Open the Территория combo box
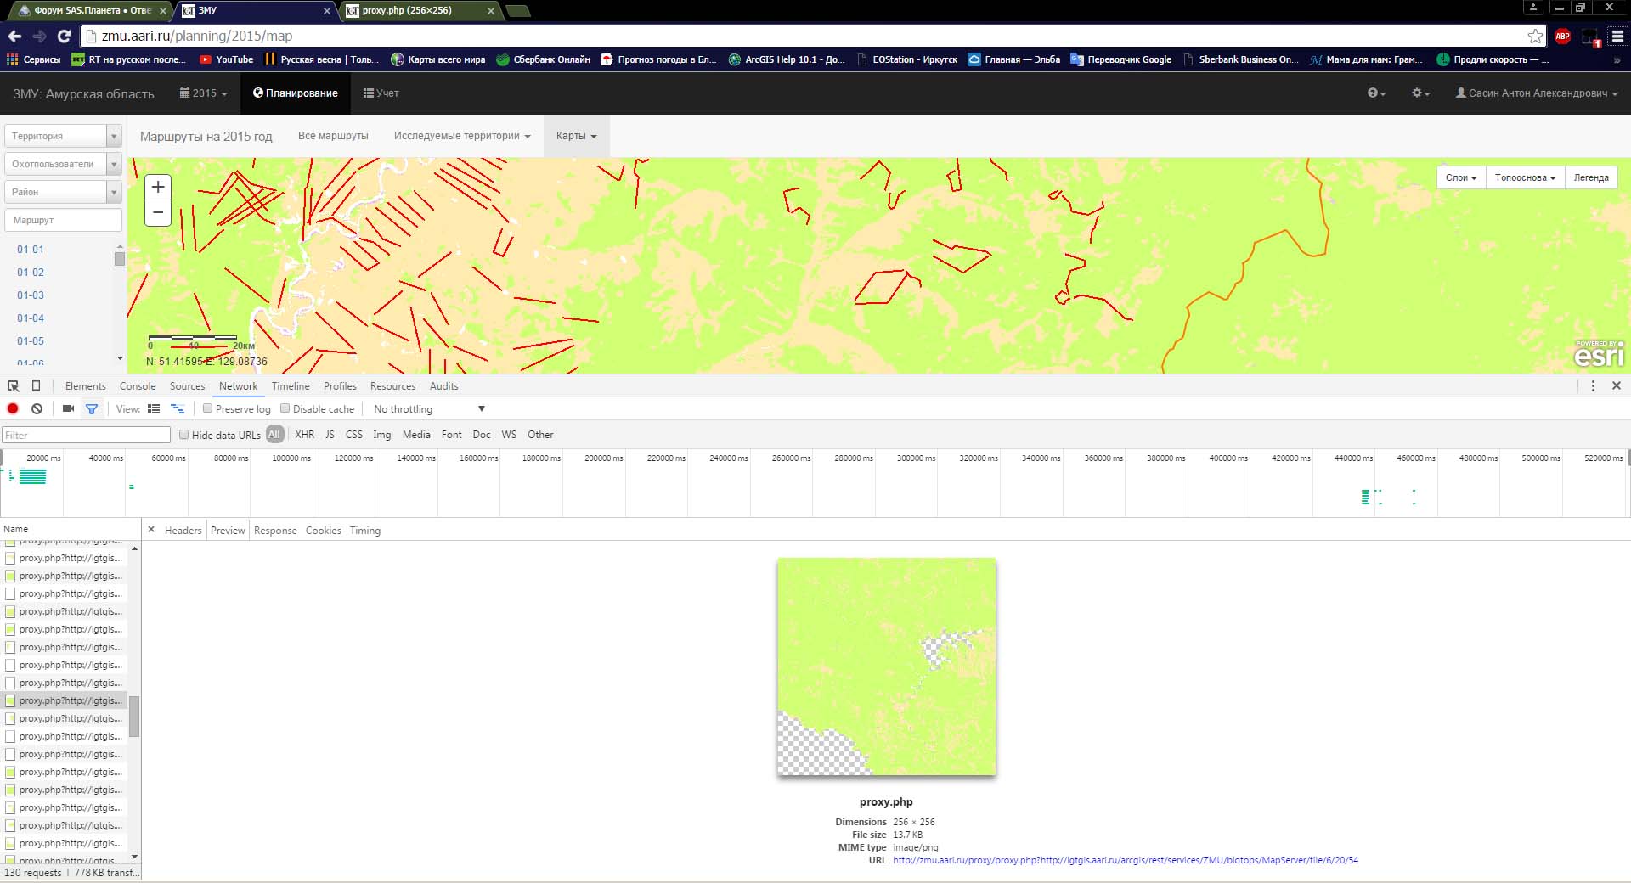The width and height of the screenshot is (1631, 883). 64,136
